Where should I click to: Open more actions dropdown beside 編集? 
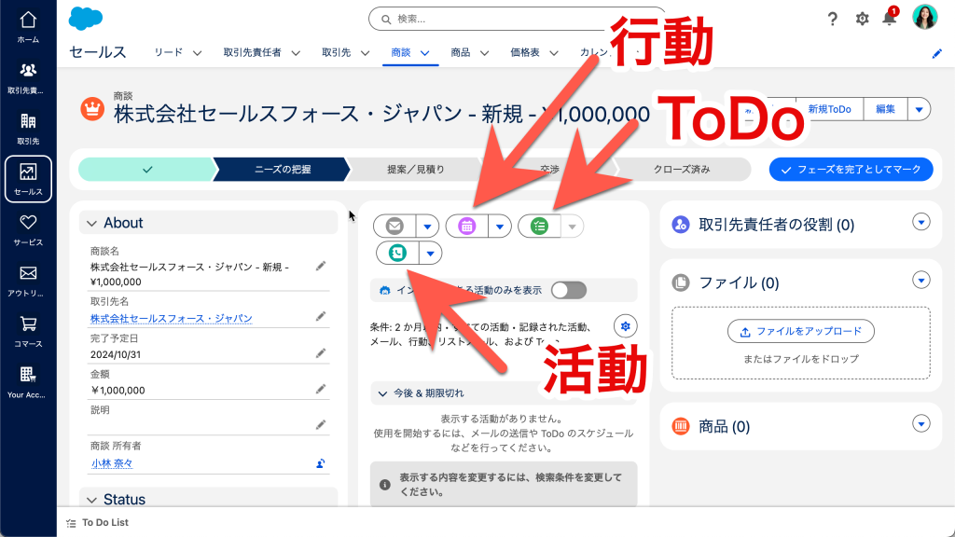point(919,110)
